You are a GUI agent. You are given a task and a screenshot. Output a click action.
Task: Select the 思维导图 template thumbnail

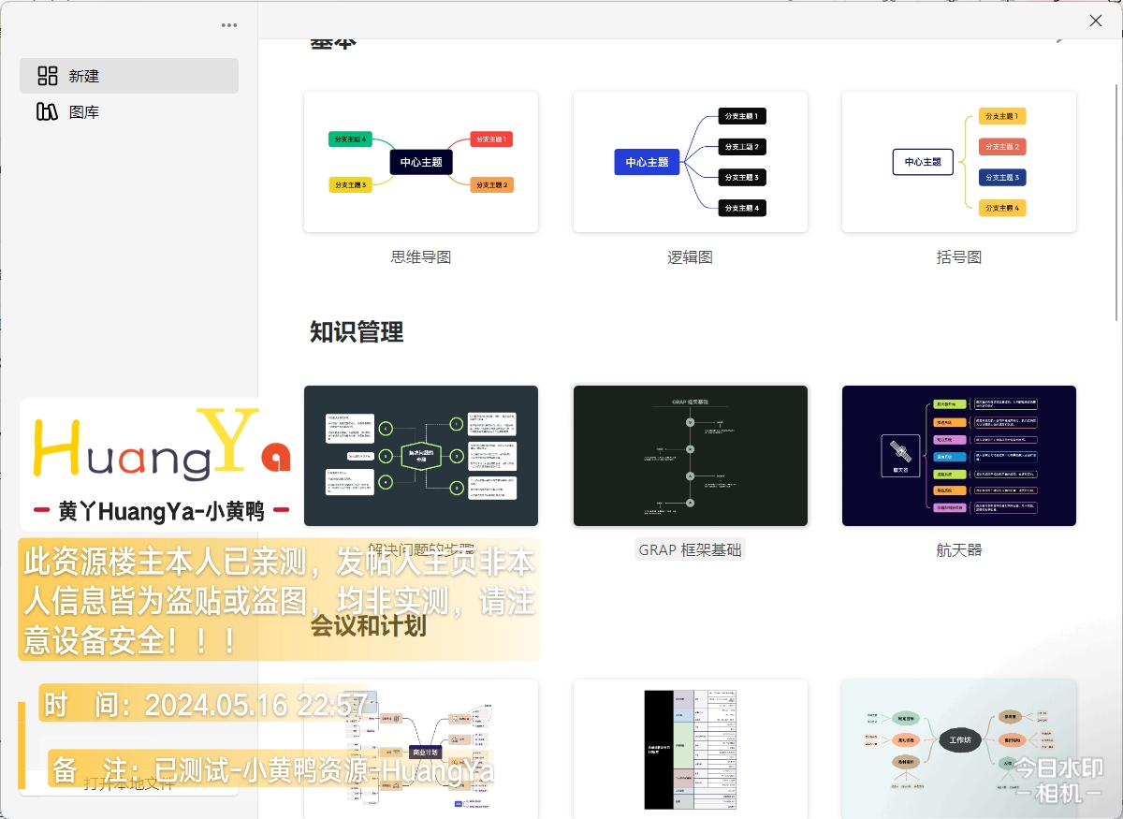(x=421, y=162)
